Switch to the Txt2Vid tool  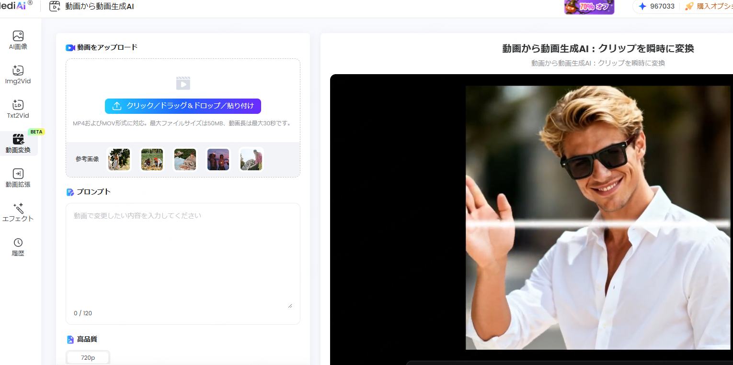(18, 109)
